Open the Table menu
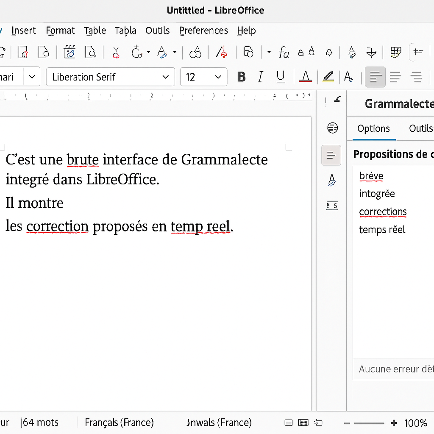 95,31
